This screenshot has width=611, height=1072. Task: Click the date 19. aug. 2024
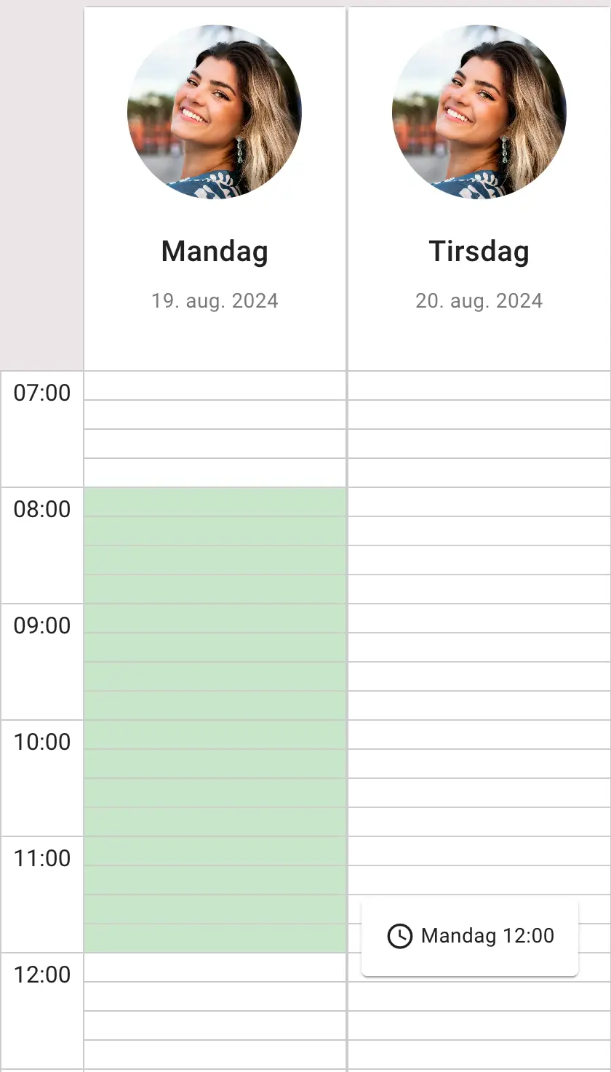tap(215, 301)
